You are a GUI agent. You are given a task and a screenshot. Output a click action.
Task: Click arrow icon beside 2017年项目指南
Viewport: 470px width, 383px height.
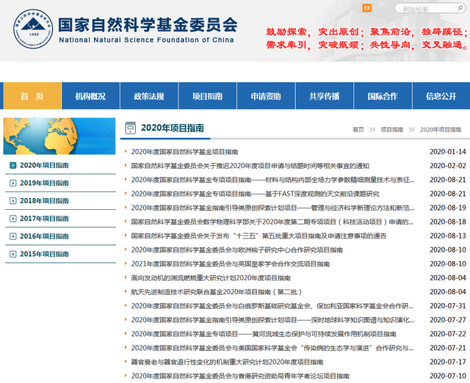(x=13, y=219)
